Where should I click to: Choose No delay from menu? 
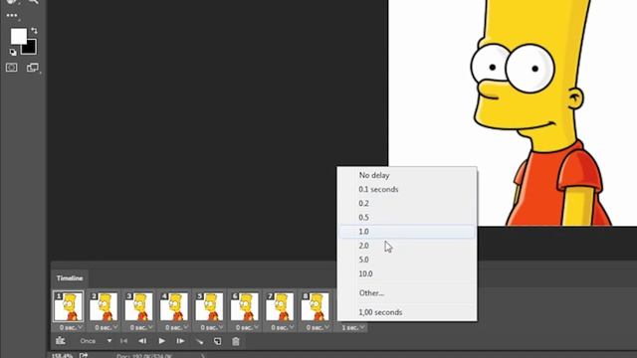(407, 175)
